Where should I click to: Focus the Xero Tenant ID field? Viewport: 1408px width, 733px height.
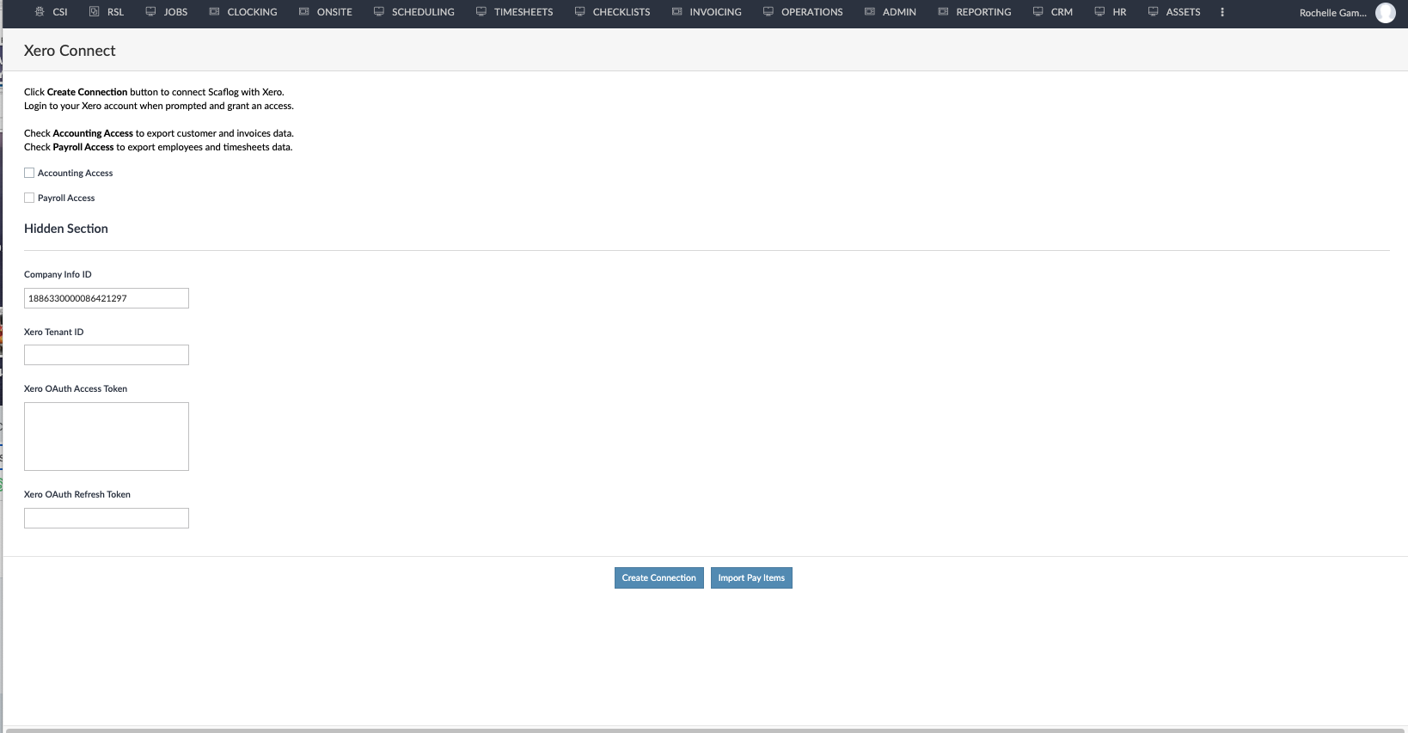[x=107, y=355]
